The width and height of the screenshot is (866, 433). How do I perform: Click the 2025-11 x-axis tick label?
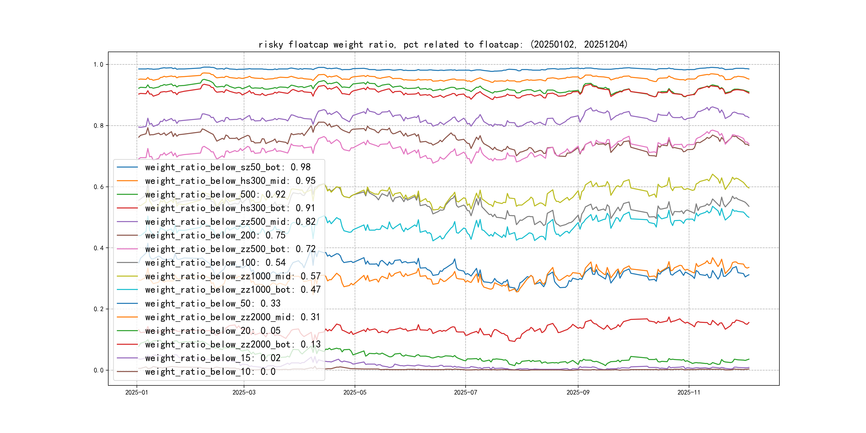pyautogui.click(x=689, y=392)
